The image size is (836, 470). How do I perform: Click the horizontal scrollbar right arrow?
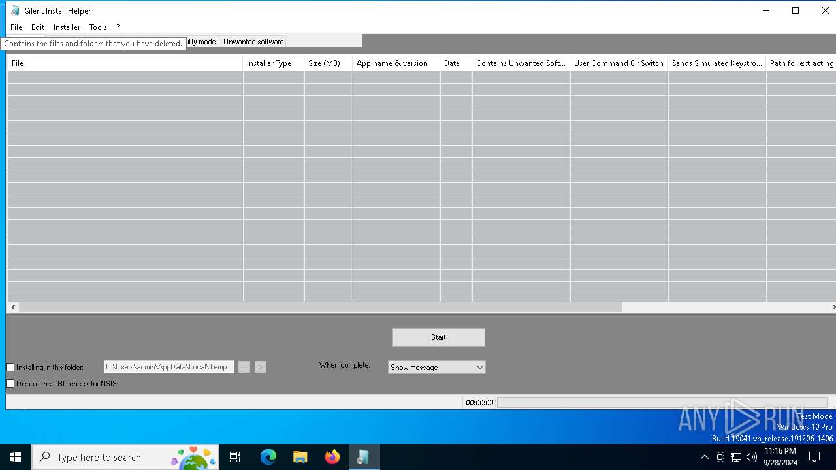coord(833,307)
